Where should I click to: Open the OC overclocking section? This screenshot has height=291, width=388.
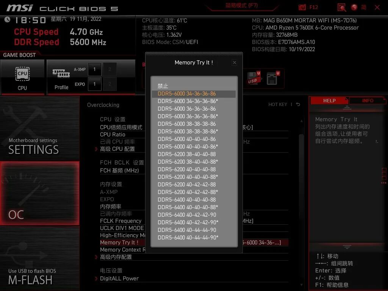(x=39, y=194)
